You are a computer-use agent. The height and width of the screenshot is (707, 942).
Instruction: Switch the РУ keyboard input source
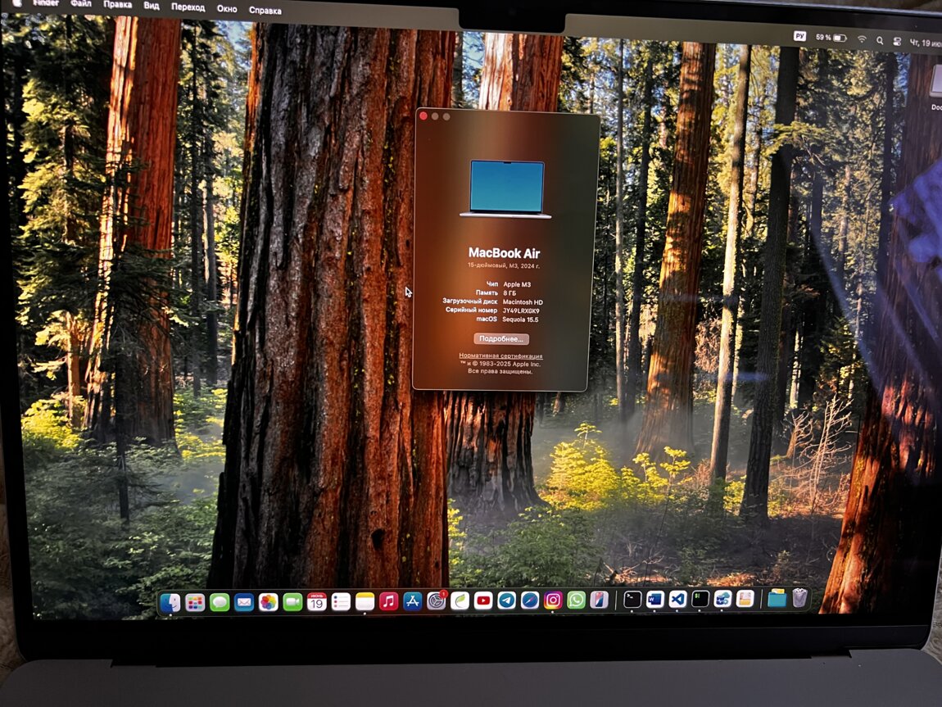[x=799, y=37]
